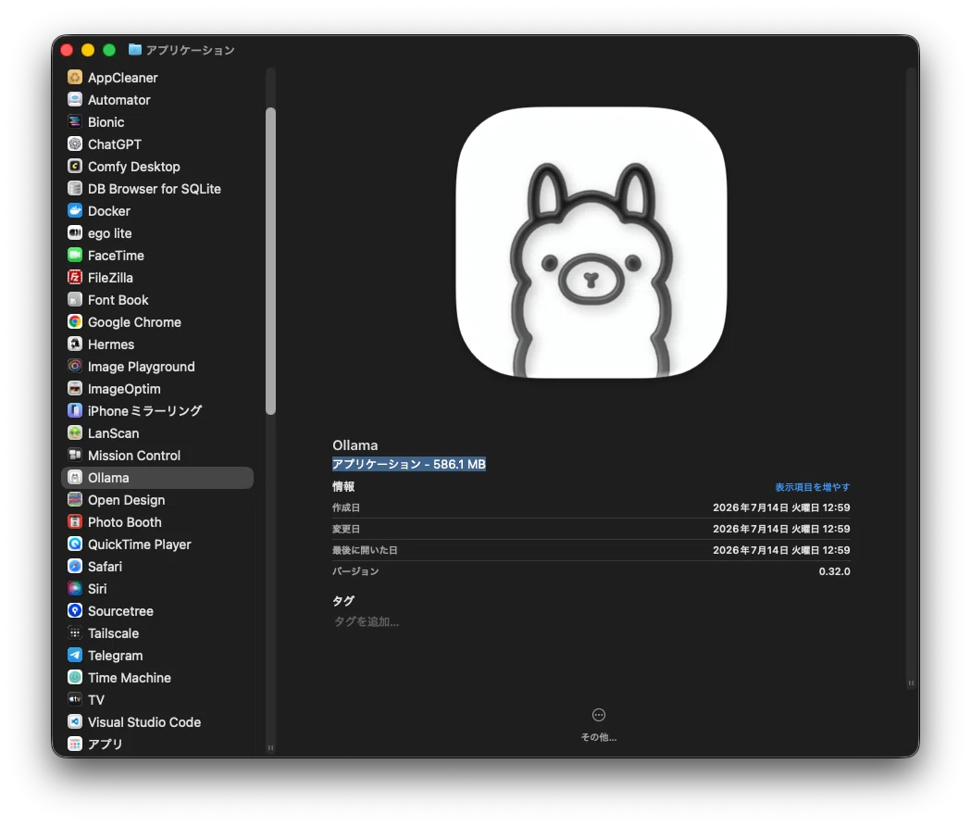
Task: Select the DB Browser for SQLite icon
Action: [75, 188]
